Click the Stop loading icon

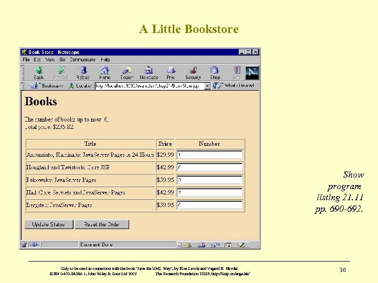click(237, 70)
